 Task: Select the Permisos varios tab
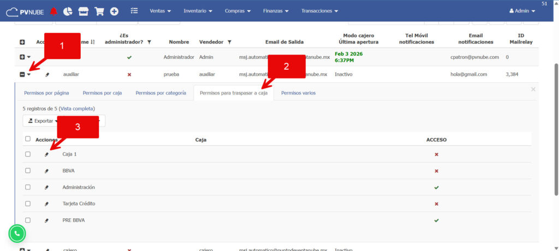point(298,93)
